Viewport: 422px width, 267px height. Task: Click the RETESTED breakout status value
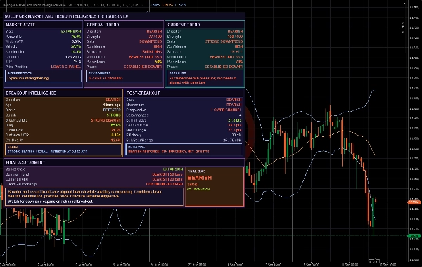coord(112,110)
